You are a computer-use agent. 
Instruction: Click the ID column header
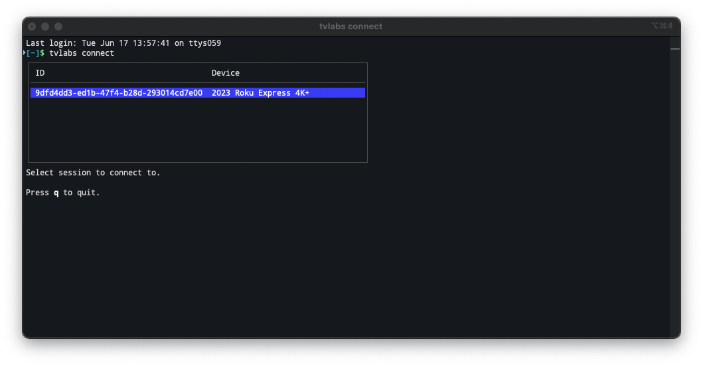[x=40, y=73]
